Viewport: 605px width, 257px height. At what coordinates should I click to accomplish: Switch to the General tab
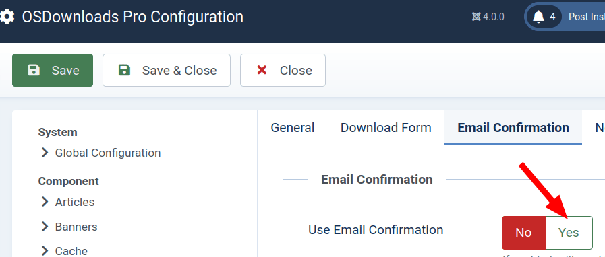pyautogui.click(x=293, y=127)
